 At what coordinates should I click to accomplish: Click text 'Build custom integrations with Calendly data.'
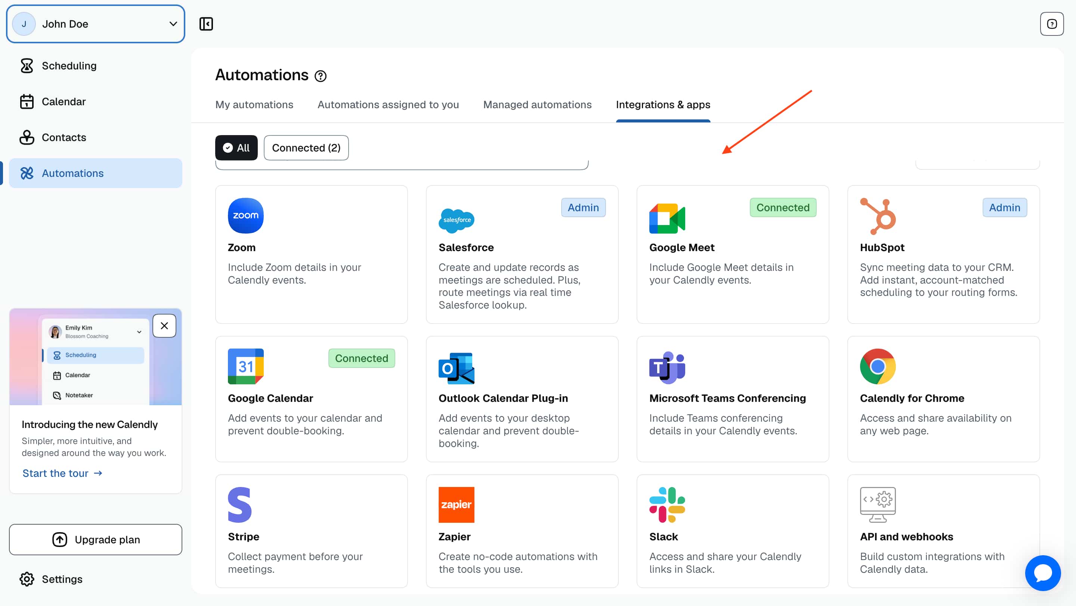click(932, 562)
